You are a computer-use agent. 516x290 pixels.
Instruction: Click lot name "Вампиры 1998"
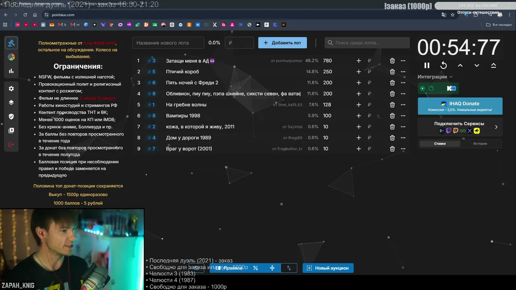(x=183, y=116)
